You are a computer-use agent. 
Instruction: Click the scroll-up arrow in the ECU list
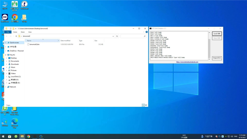coord(209,33)
